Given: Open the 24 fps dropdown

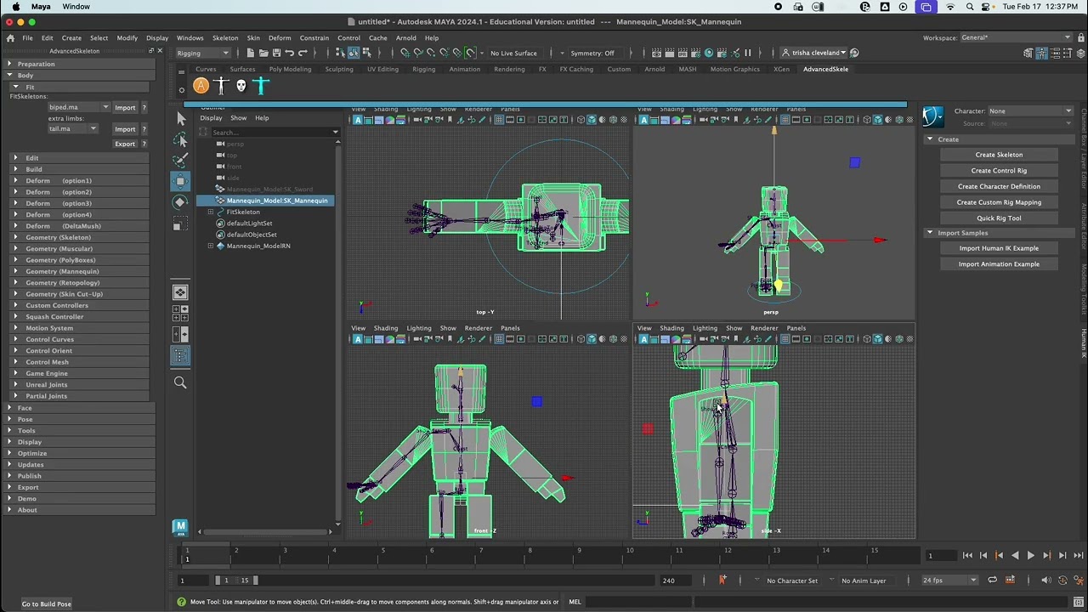Looking at the screenshot, I should pyautogui.click(x=950, y=581).
